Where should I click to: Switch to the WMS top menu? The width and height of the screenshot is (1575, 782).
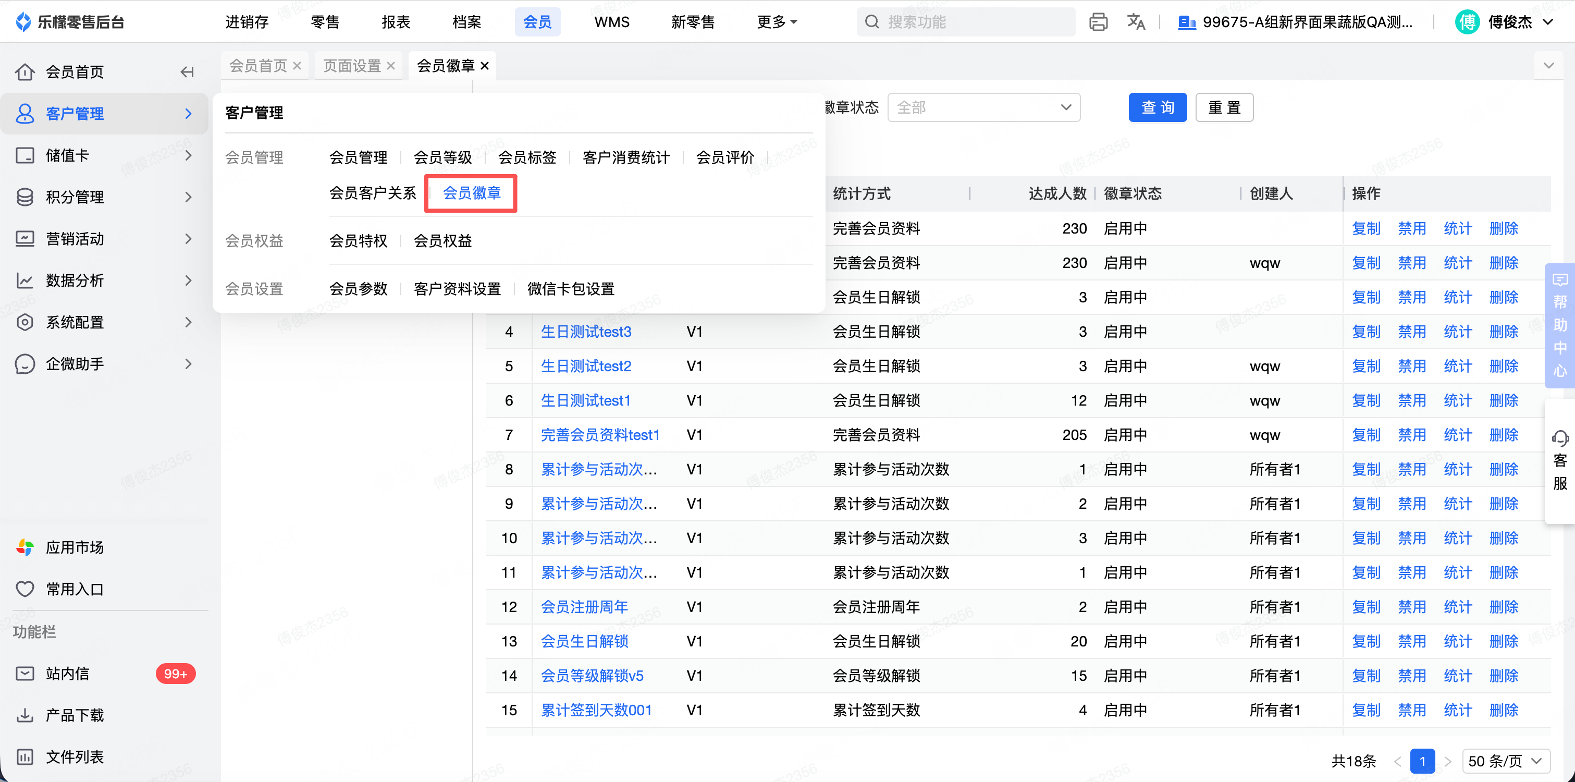[x=611, y=22]
